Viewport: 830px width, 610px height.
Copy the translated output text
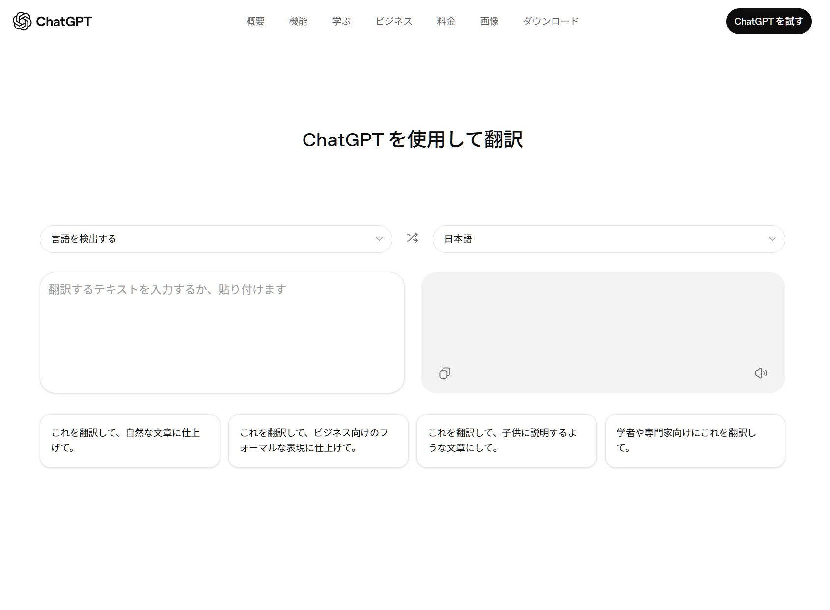444,373
